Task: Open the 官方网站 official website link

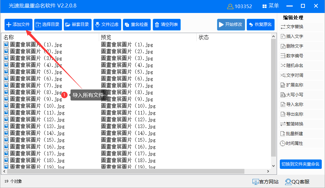Action: tap(266, 182)
